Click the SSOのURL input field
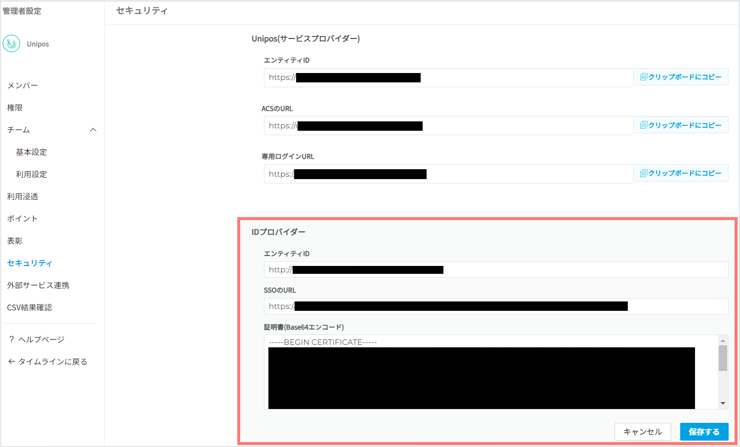This screenshot has height=447, width=740. (x=496, y=306)
